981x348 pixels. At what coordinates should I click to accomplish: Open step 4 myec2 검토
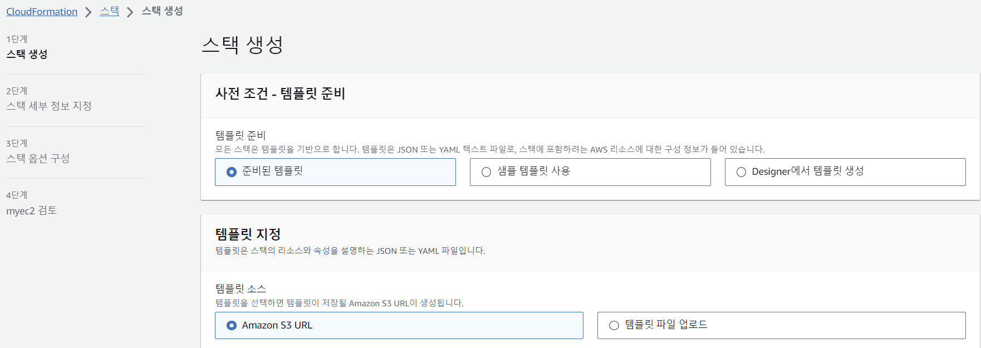tap(32, 210)
